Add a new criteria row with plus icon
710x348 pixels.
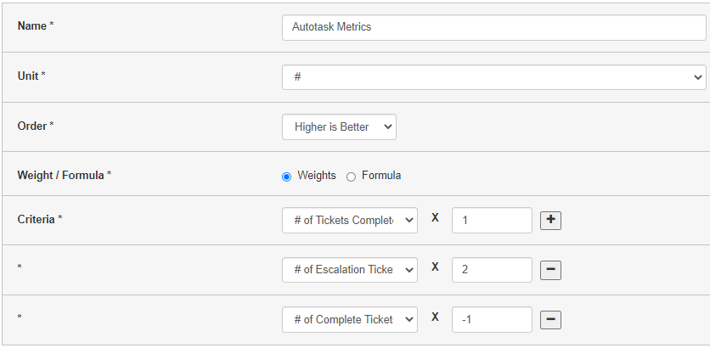tap(550, 221)
